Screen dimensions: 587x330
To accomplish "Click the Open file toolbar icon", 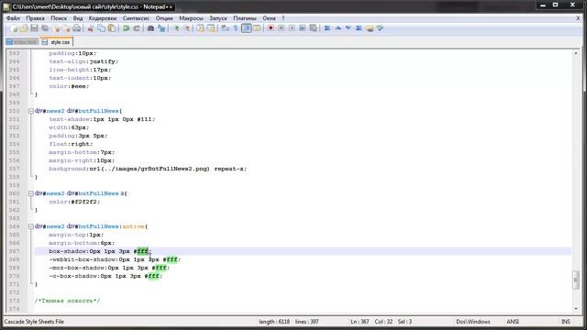I will coord(24,28).
